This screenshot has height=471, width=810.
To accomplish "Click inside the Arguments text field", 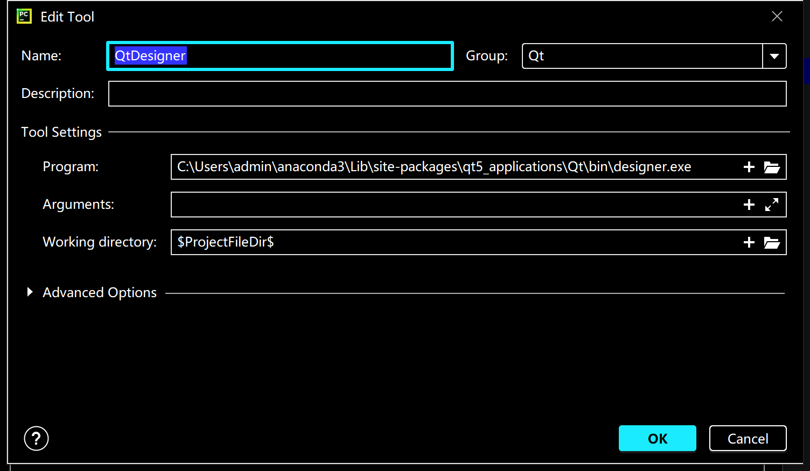I will click(431, 204).
